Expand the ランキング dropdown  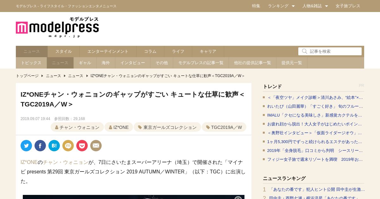tap(281, 6)
